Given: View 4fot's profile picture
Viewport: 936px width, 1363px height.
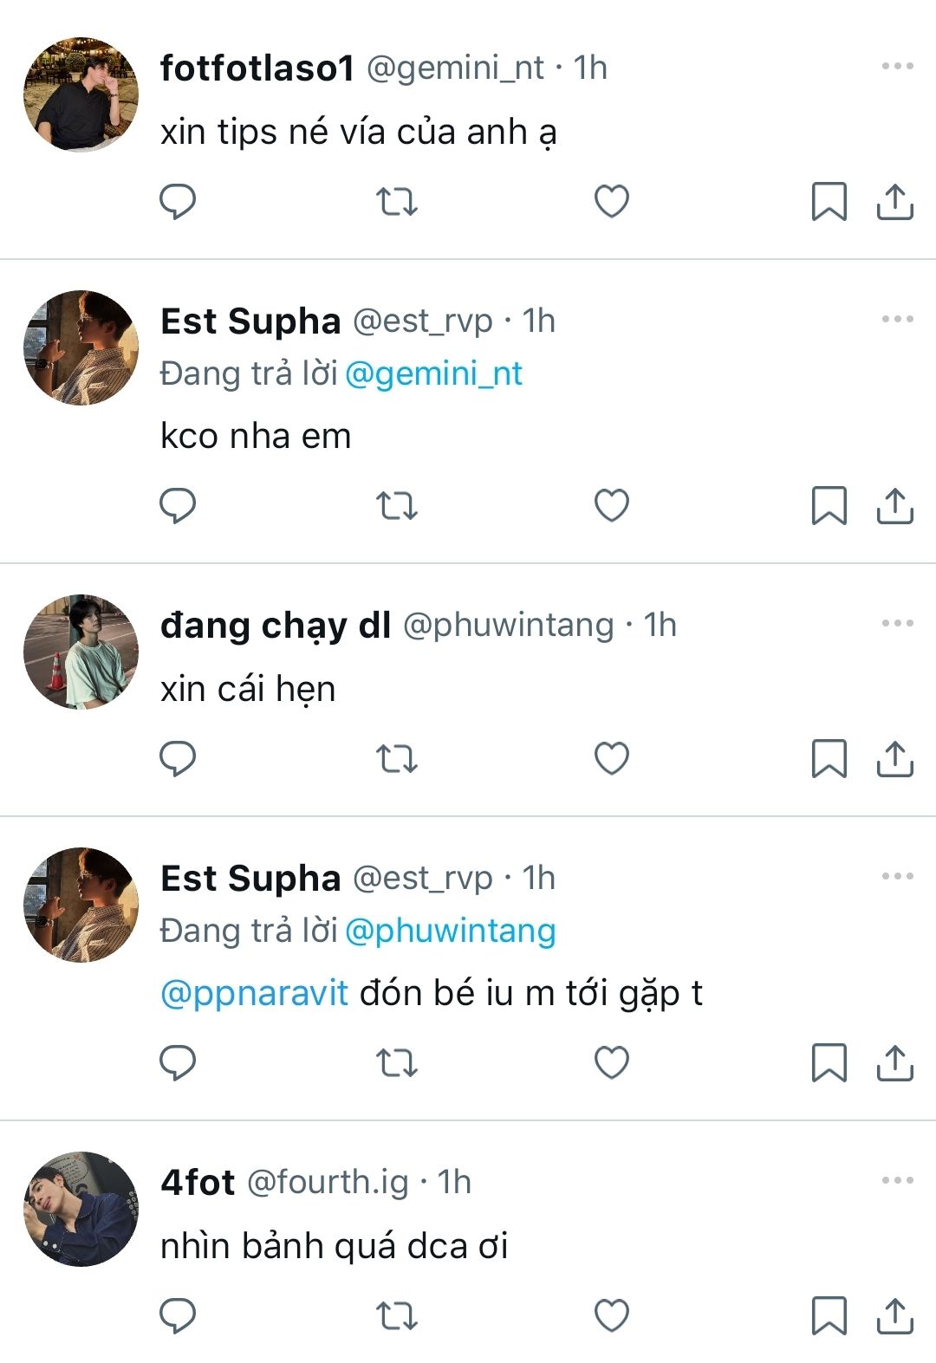Looking at the screenshot, I should click(81, 1209).
